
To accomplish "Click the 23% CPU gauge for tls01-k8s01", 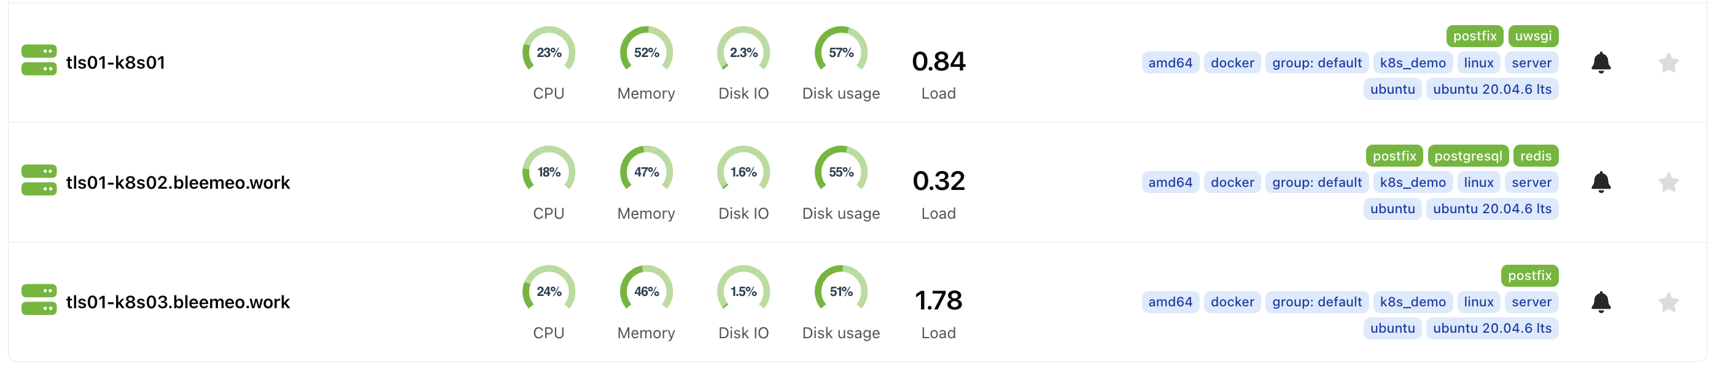I will click(x=549, y=51).
